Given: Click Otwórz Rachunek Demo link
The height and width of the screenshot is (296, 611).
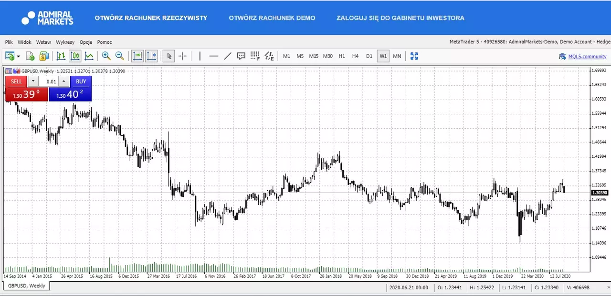Looking at the screenshot, I should click(x=272, y=18).
